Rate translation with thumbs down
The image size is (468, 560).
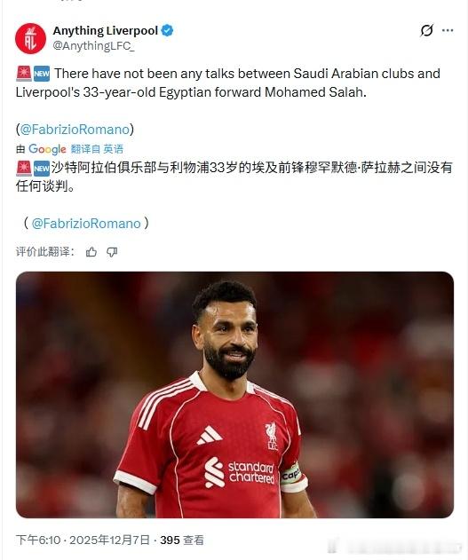[x=112, y=252]
